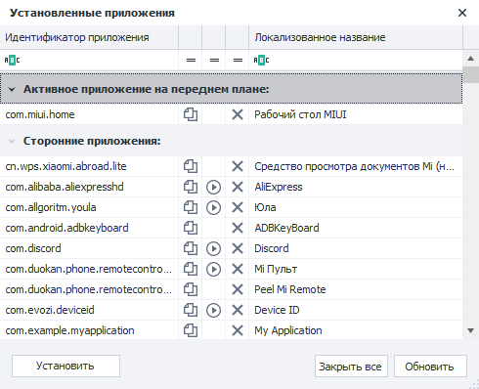Select Средство просмотра документов Mi cell
The height and width of the screenshot is (389, 479).
click(x=356, y=166)
